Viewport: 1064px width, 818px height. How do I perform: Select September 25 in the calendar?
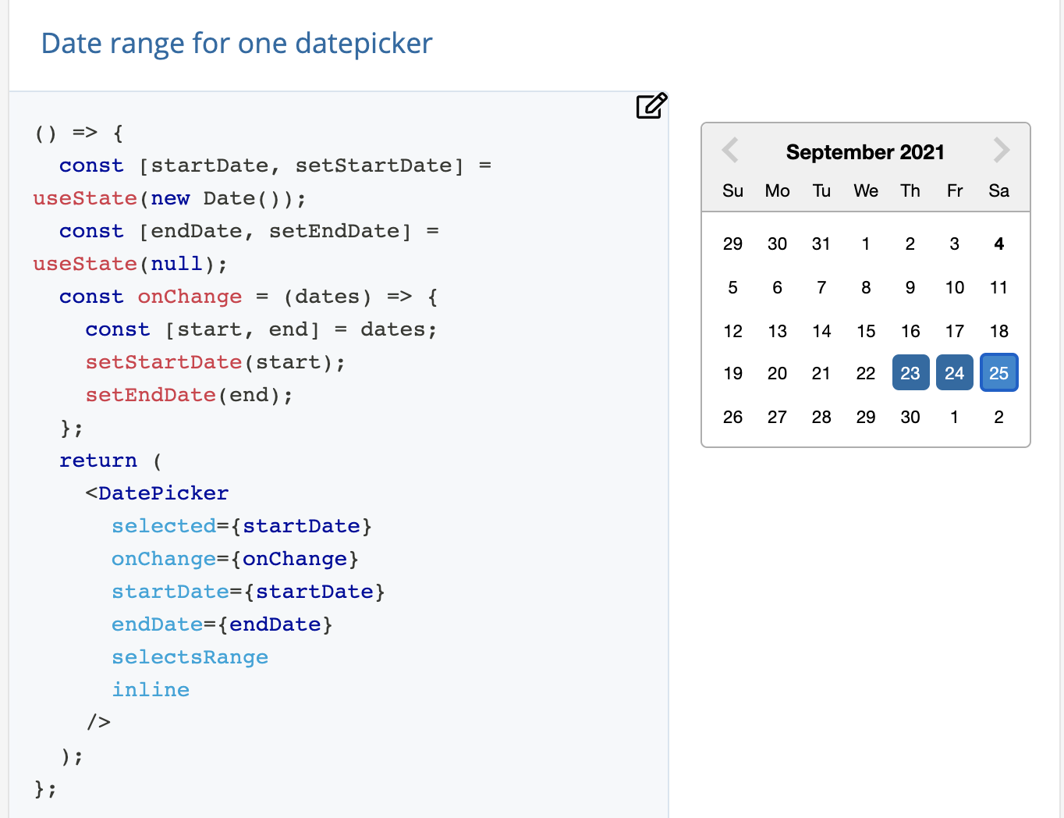(x=998, y=372)
